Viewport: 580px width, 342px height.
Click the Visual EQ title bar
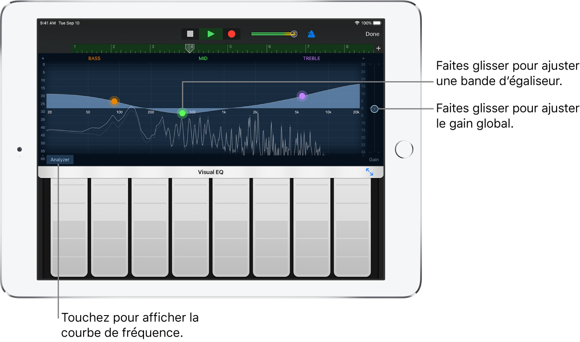point(211,172)
